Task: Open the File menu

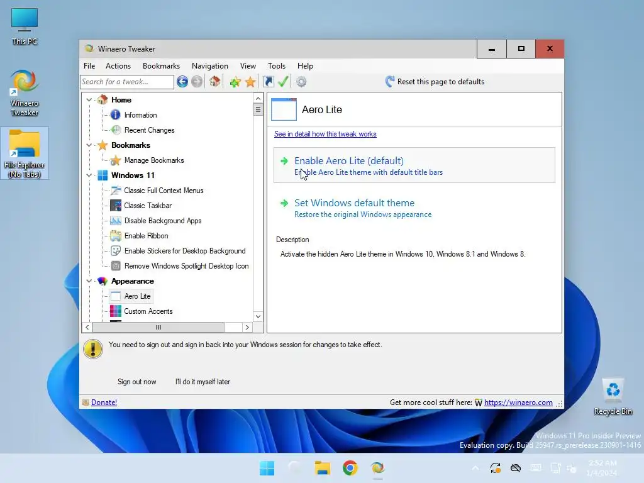Action: [89, 65]
